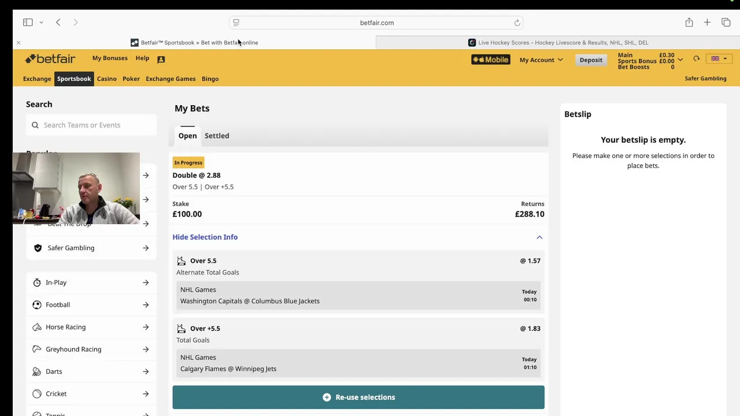Open the language flag dropdown
This screenshot has width=740, height=416.
point(719,59)
